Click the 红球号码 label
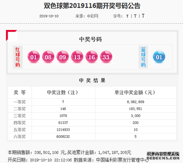Screen dimensions: 183x163 click(x=18, y=57)
